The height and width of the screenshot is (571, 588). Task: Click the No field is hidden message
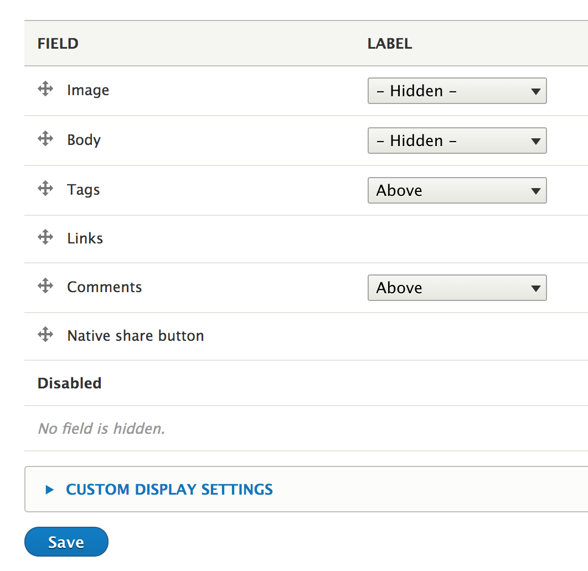pyautogui.click(x=101, y=429)
